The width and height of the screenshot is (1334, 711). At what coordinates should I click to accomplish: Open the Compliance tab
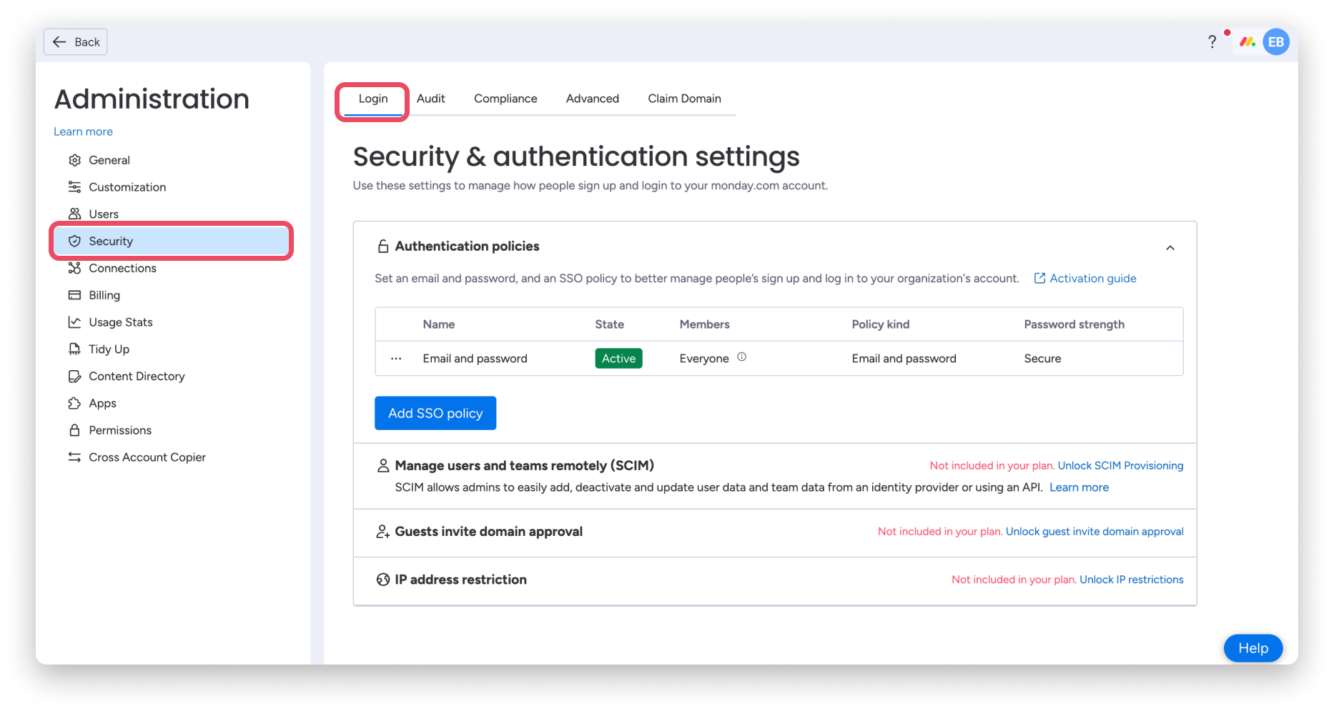[505, 99]
